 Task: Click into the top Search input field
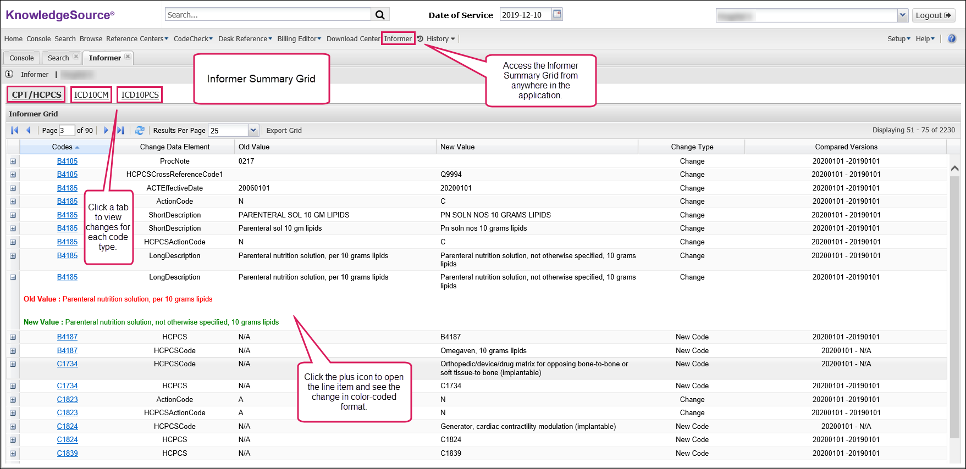click(268, 15)
